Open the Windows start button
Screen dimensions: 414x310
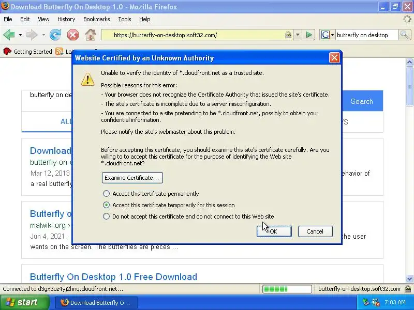point(25,302)
